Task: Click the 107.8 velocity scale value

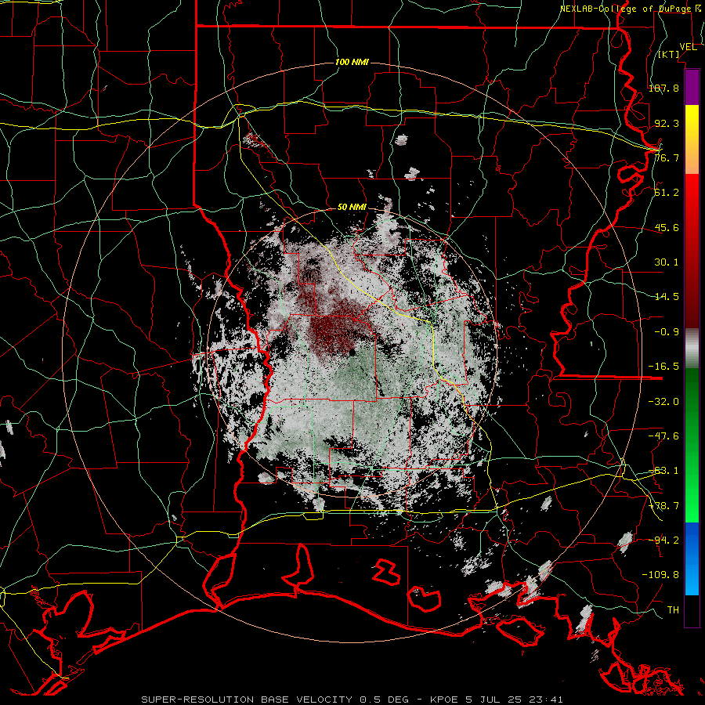Action: (x=663, y=88)
